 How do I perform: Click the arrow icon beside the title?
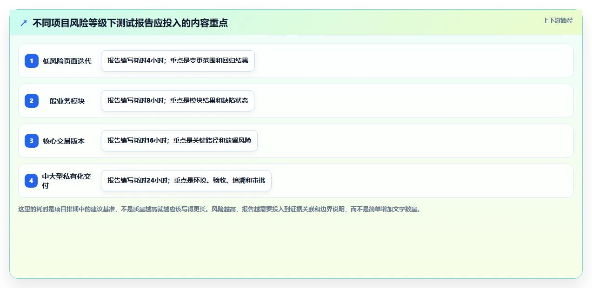click(x=24, y=23)
